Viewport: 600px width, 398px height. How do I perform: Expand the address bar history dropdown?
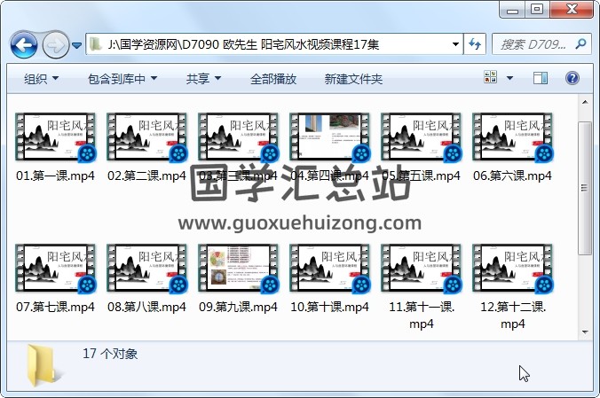point(455,44)
